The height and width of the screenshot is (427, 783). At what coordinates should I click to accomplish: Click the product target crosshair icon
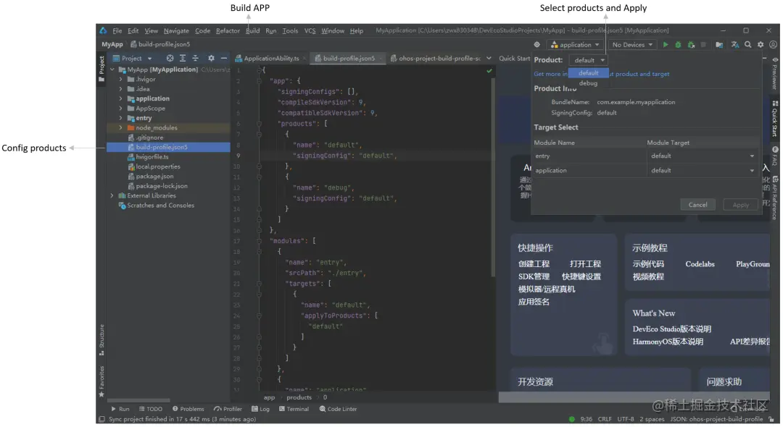click(536, 45)
